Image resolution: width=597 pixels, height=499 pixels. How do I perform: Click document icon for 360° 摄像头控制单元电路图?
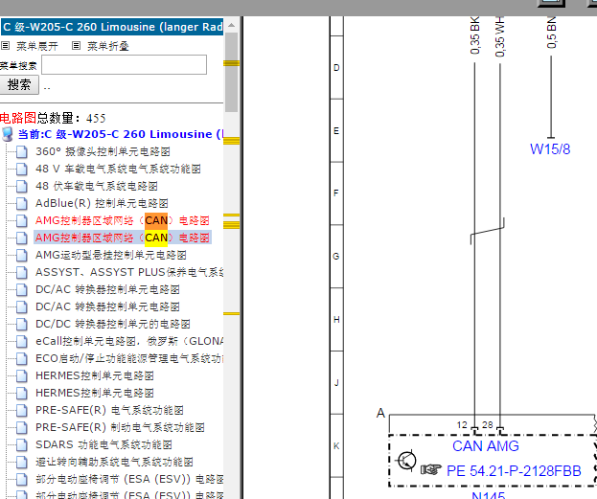click(x=22, y=151)
